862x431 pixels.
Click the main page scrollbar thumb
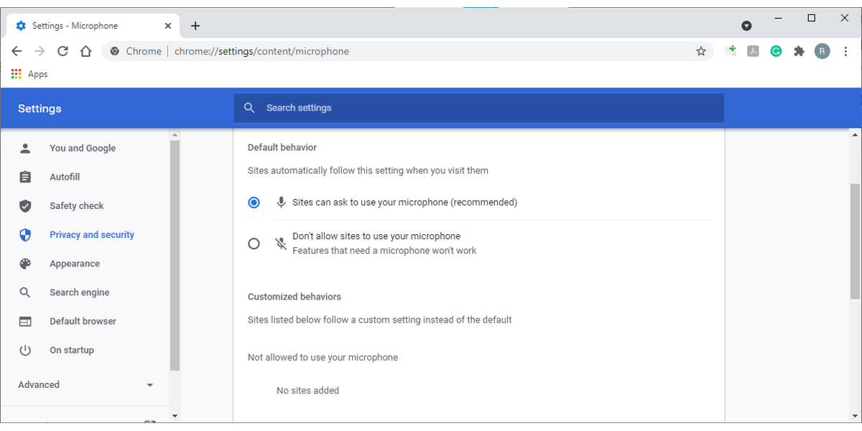[x=855, y=241]
